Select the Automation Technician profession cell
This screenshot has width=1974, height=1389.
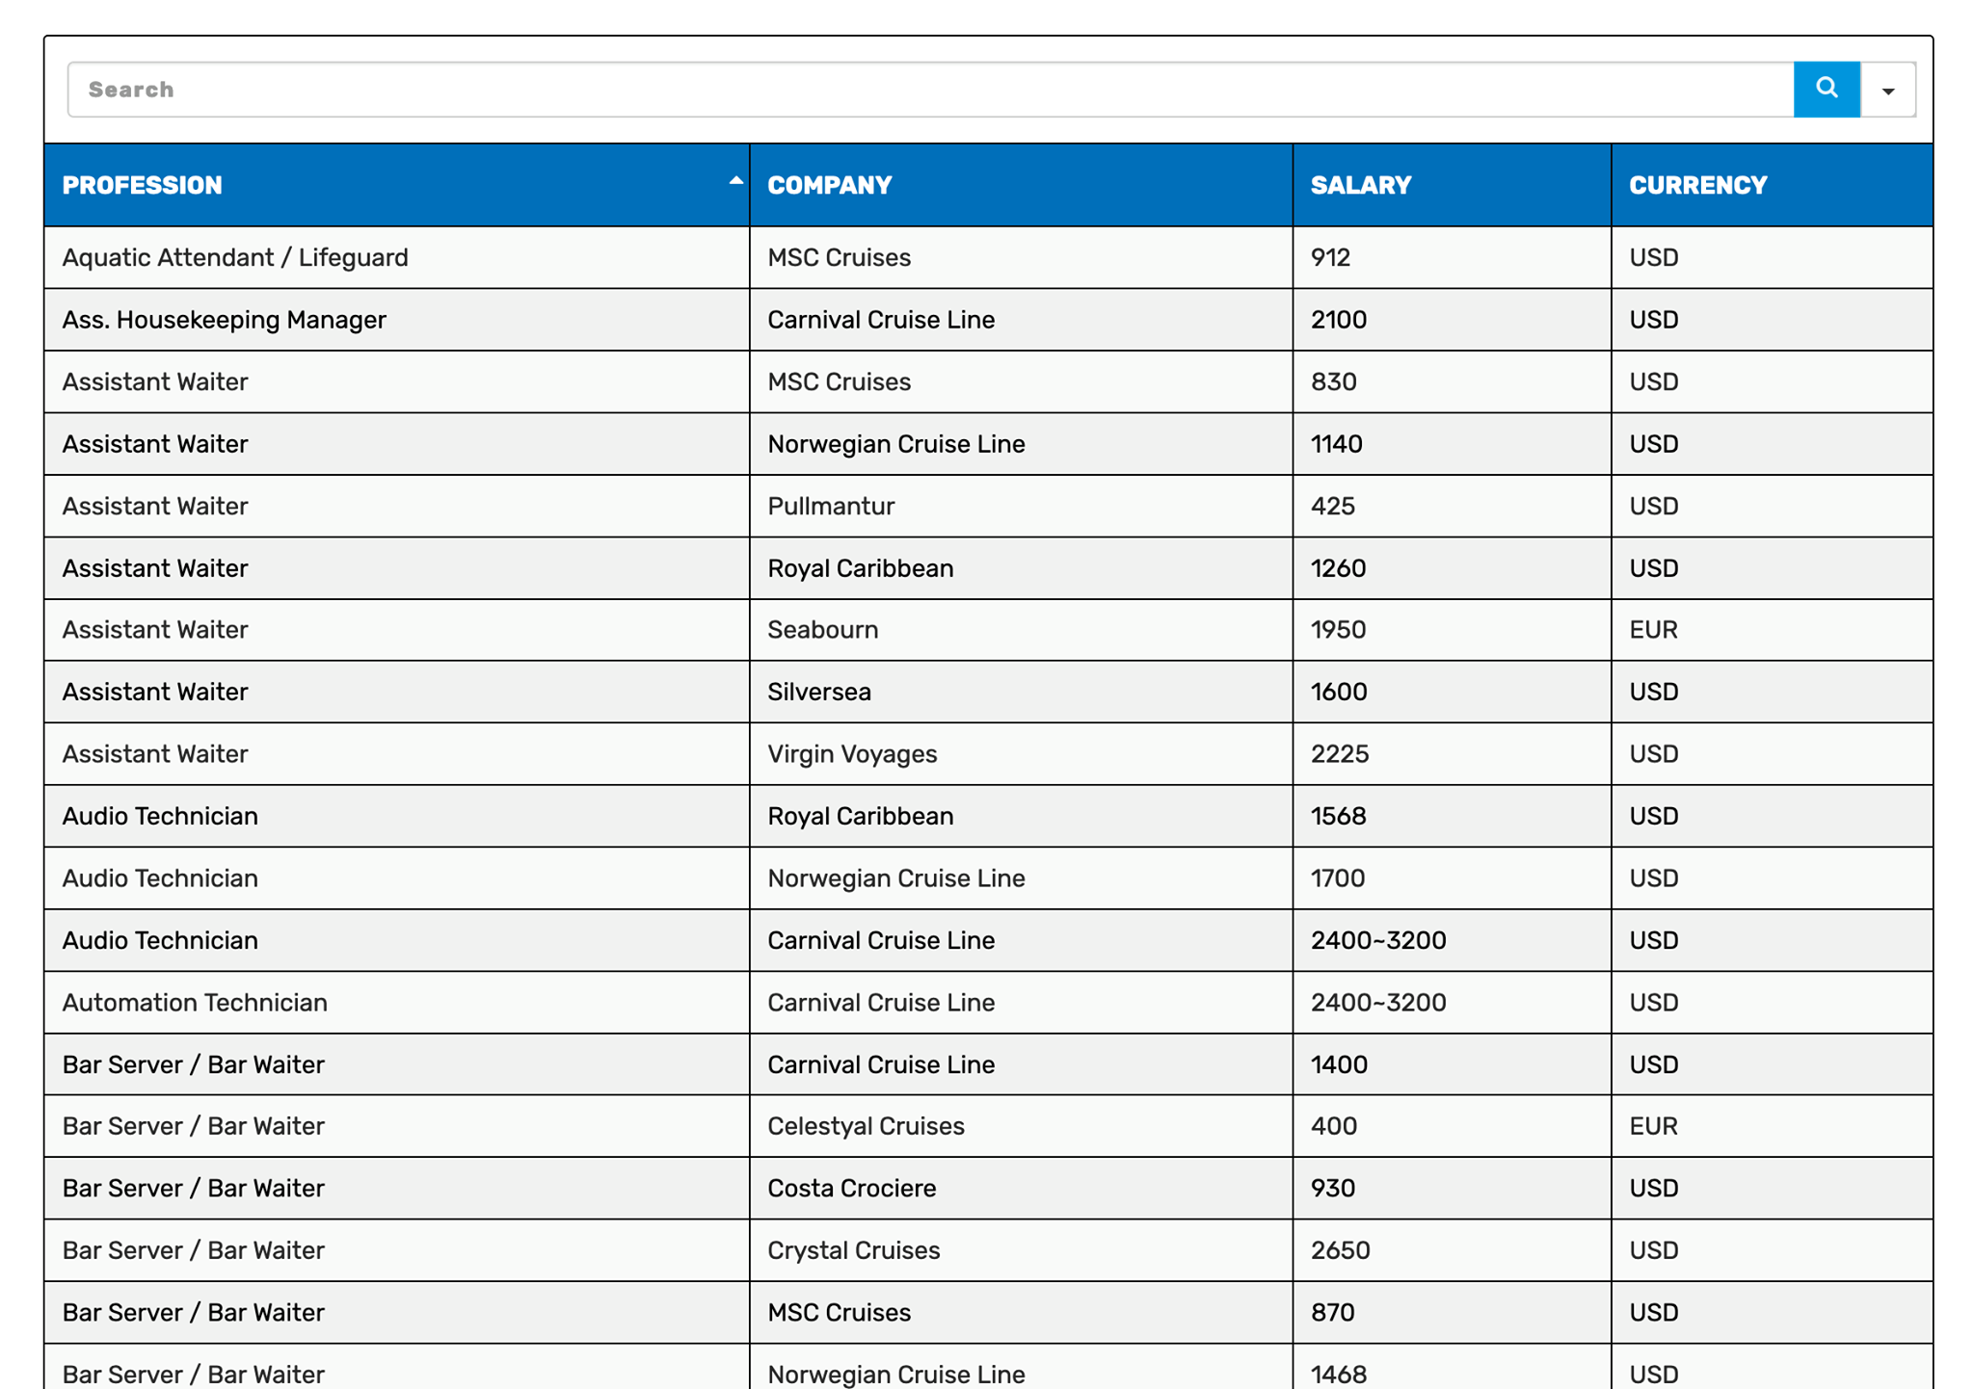point(396,1003)
